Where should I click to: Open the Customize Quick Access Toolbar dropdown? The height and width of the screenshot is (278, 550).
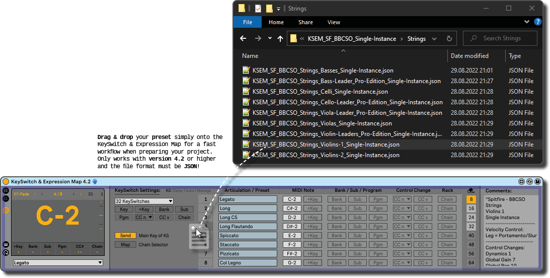pos(278,9)
